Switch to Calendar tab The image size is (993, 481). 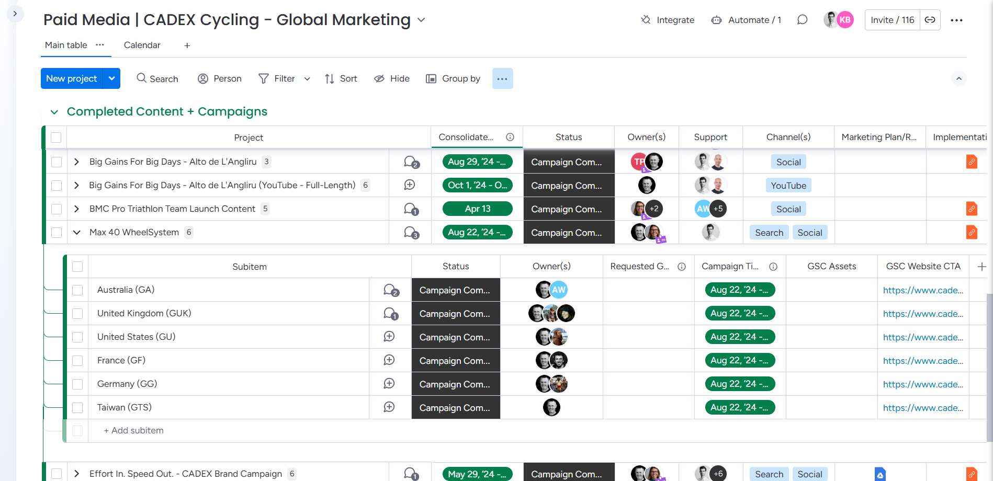142,45
